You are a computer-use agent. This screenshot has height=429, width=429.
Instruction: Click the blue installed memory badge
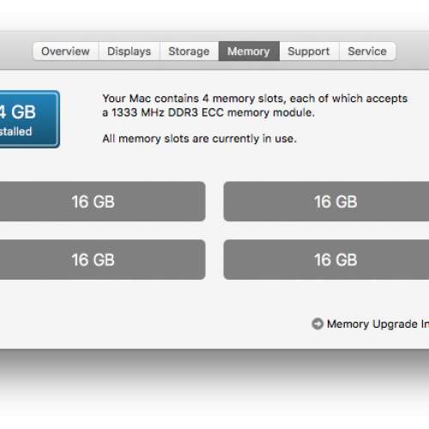pos(30,119)
